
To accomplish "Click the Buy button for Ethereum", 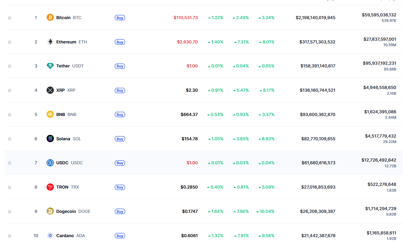I will coord(120,42).
